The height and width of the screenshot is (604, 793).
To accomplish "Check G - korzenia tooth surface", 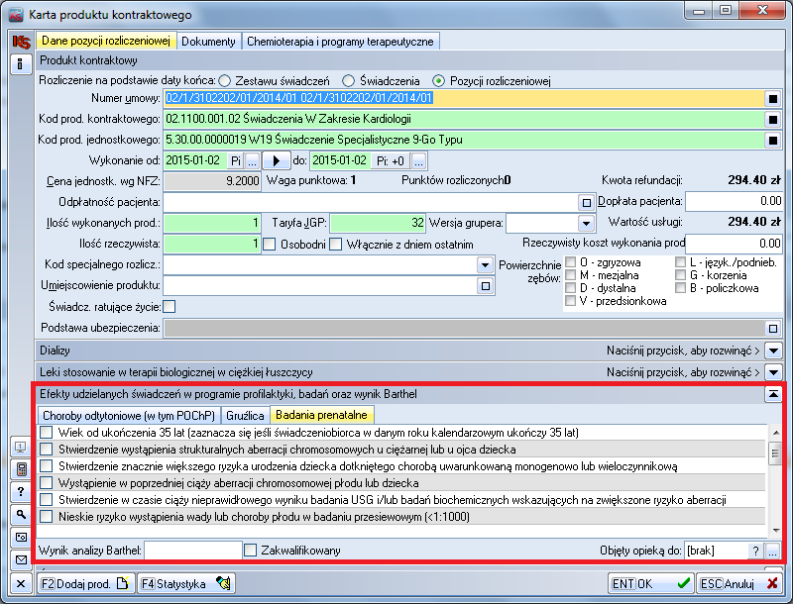I will [x=681, y=275].
